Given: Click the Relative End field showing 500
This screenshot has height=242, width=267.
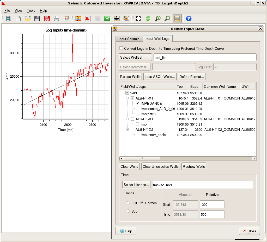Looking at the screenshot, I should 212,214.
